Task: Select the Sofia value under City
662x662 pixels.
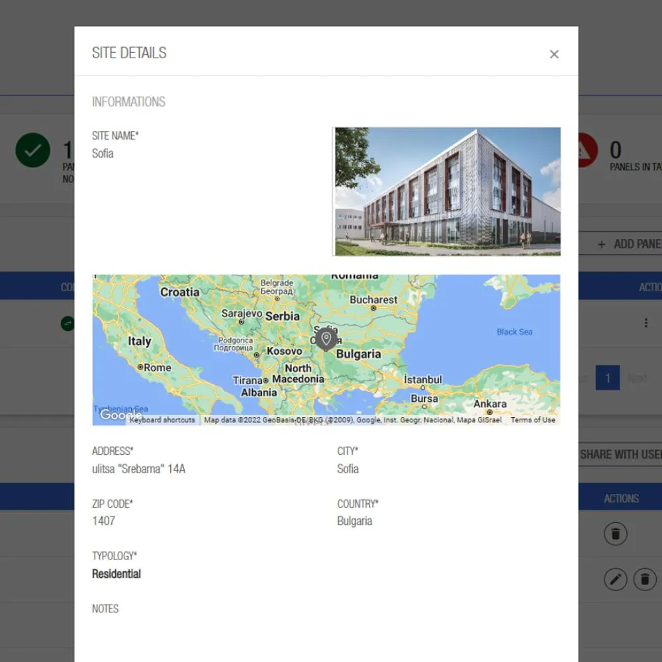Action: 348,469
